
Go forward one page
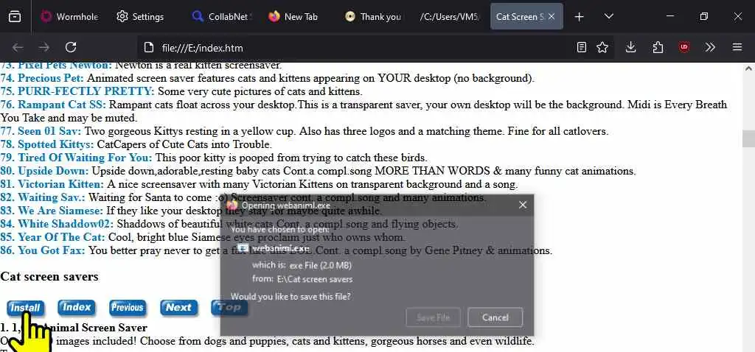(x=44, y=47)
